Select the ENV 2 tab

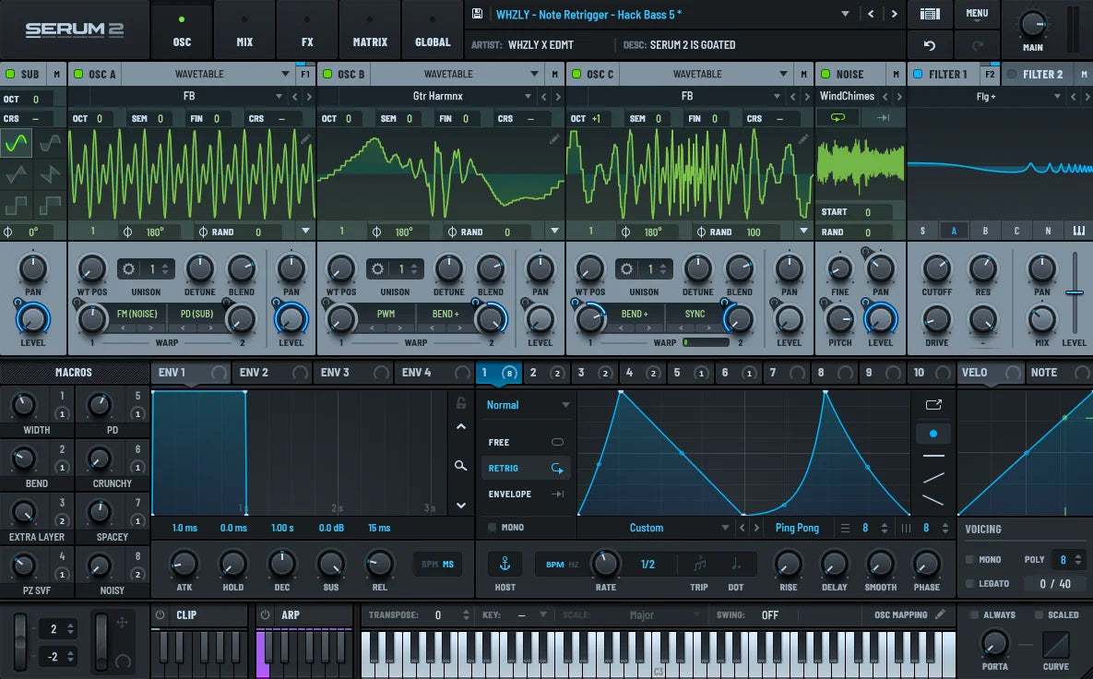(254, 373)
